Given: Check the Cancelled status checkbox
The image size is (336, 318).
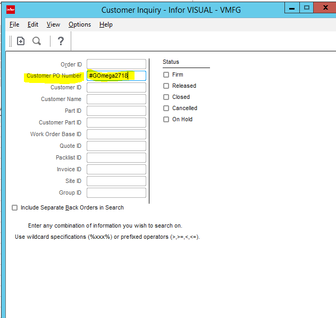Looking at the screenshot, I should pos(166,108).
